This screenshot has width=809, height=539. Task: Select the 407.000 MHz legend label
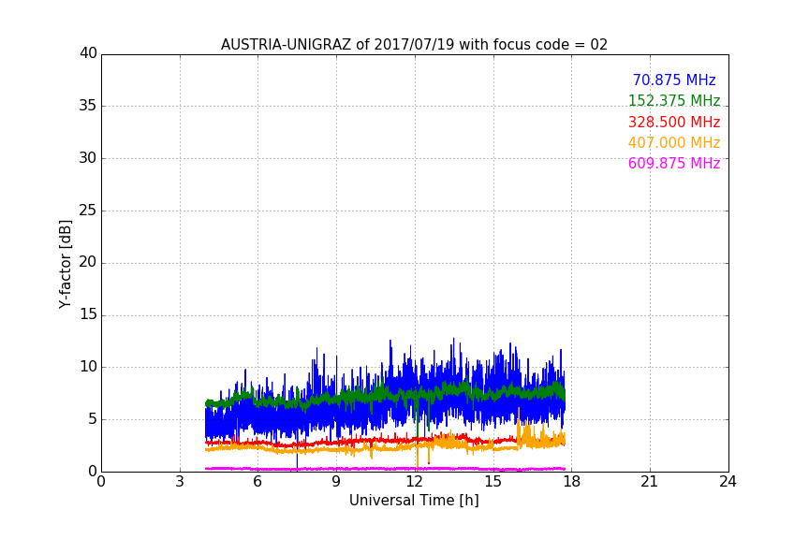pyautogui.click(x=674, y=143)
